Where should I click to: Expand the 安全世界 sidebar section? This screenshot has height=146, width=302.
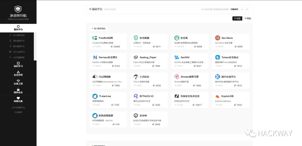[18, 74]
